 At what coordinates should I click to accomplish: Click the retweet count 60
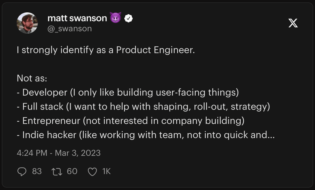(72, 171)
